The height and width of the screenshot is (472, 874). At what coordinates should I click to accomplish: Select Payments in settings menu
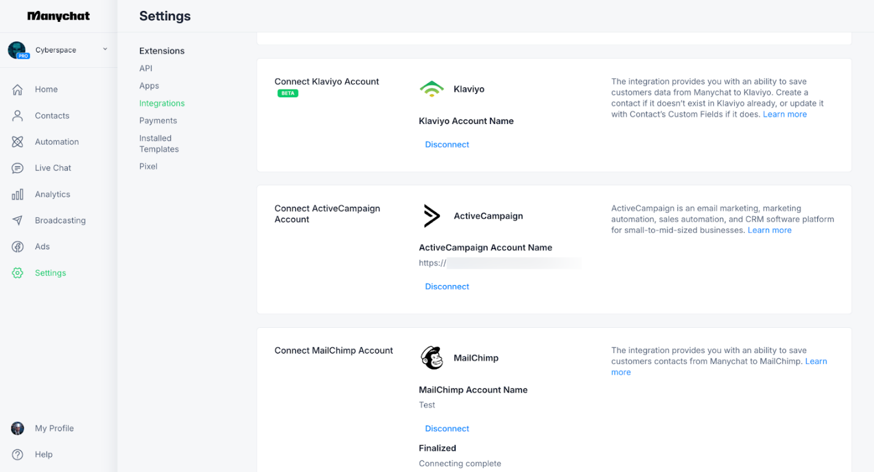[158, 121]
